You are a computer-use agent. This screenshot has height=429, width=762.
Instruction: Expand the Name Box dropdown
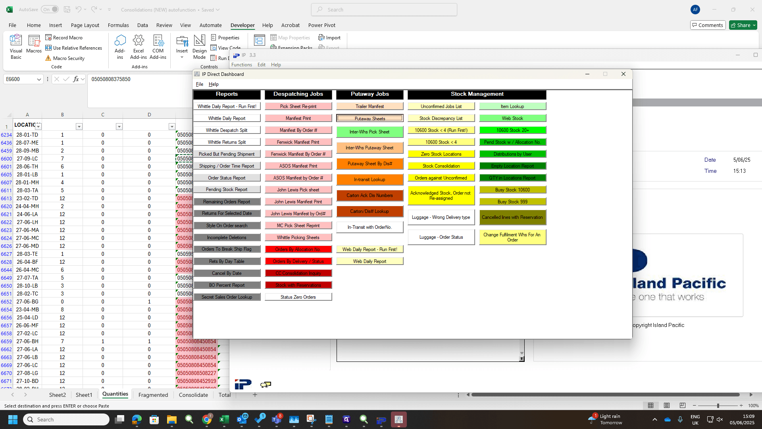tap(39, 79)
